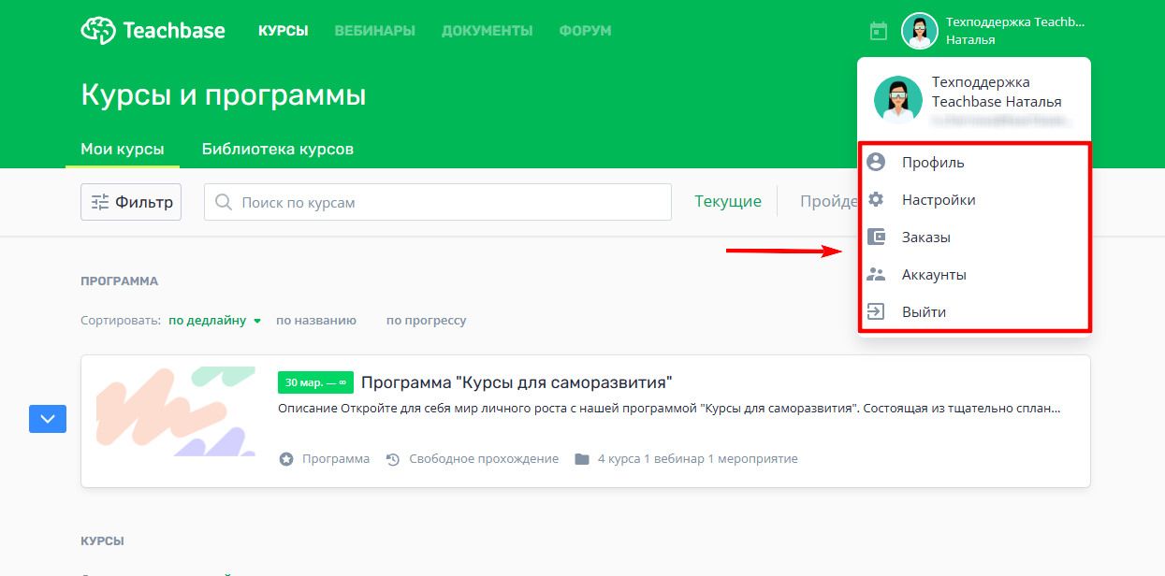This screenshot has height=576, width=1165.
Task: Sort courses по прогрессу
Action: point(426,320)
